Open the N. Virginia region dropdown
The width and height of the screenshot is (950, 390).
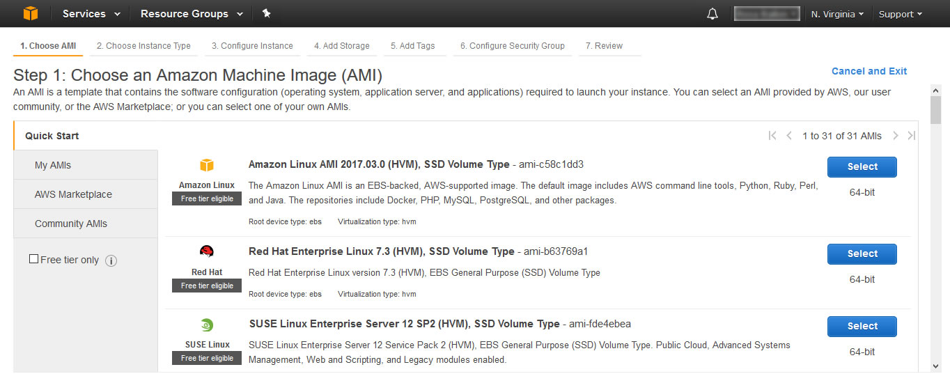pos(837,14)
